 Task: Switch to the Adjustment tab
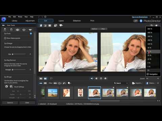click(30, 21)
